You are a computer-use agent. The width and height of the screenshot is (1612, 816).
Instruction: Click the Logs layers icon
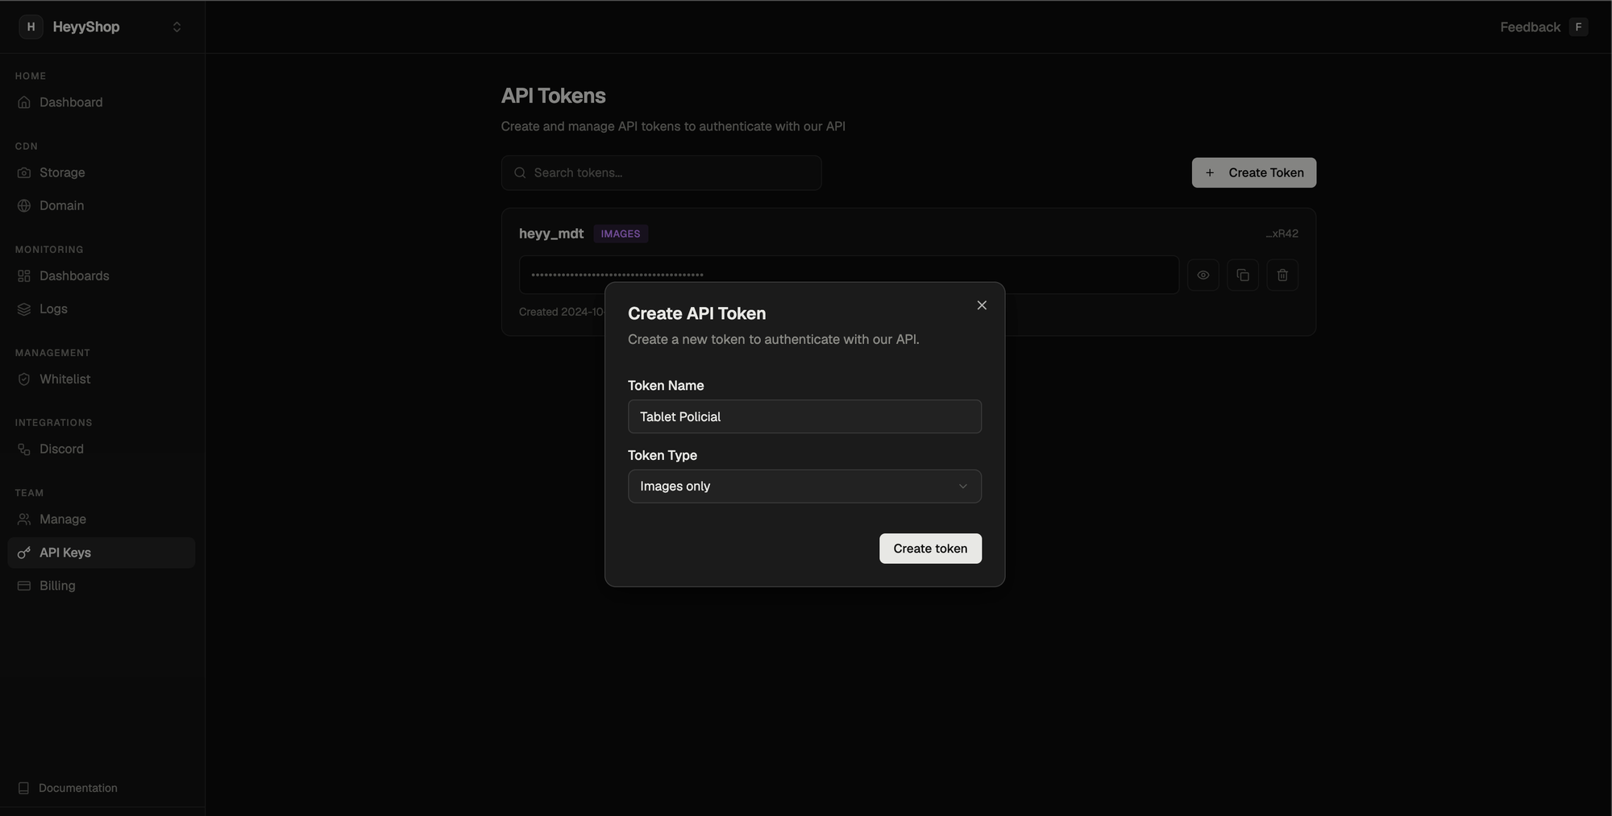point(24,309)
